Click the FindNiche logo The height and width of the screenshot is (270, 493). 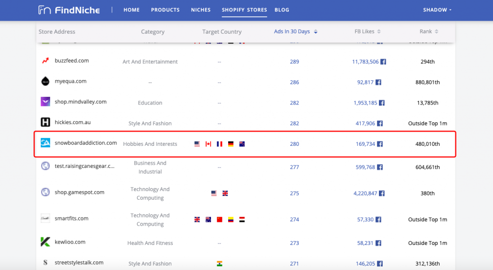69,10
